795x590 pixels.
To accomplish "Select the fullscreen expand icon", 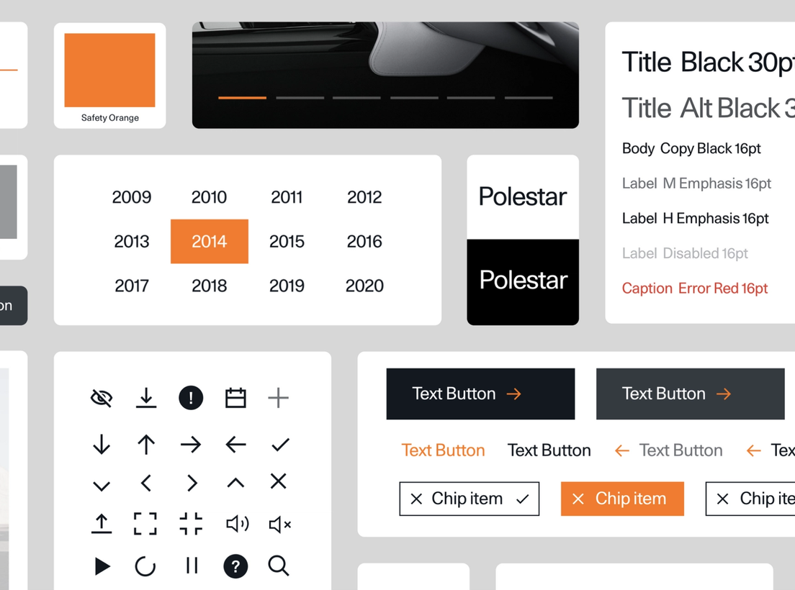I will click(x=145, y=525).
